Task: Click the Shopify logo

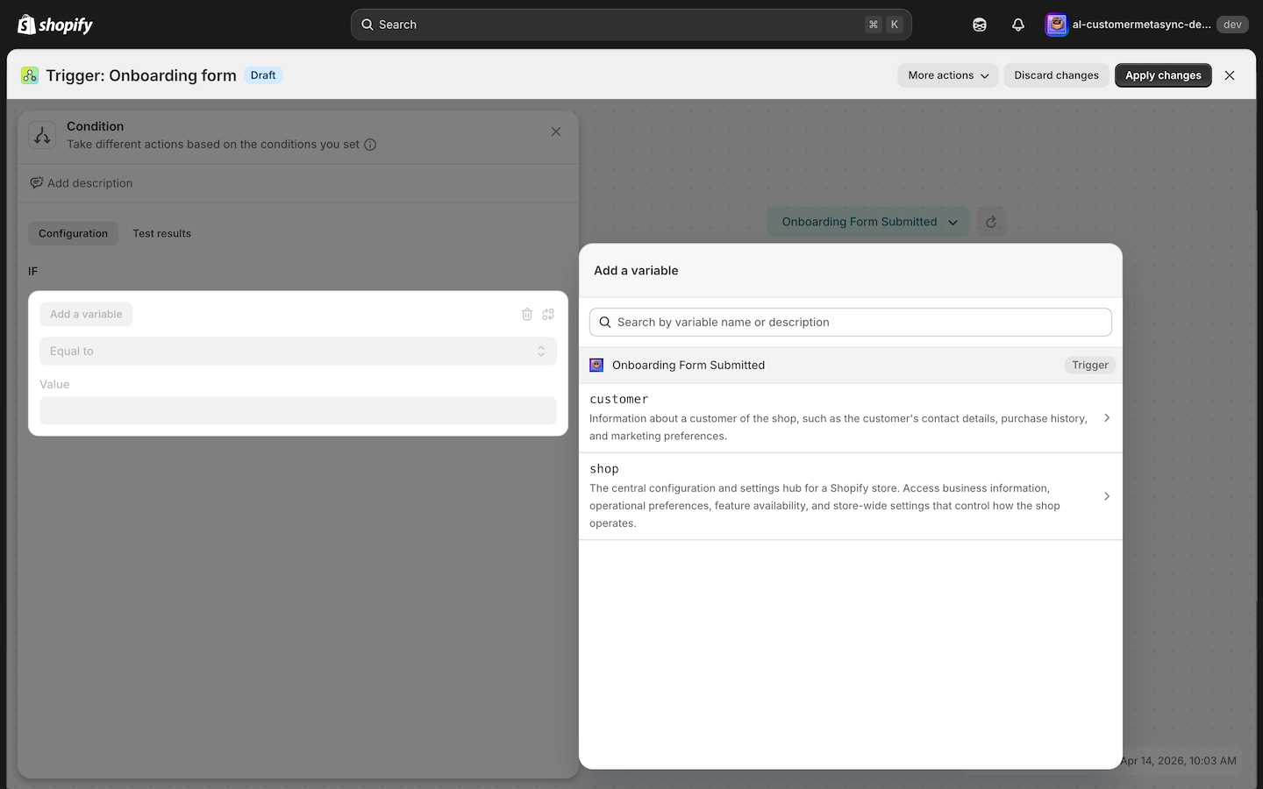Action: pos(55,25)
